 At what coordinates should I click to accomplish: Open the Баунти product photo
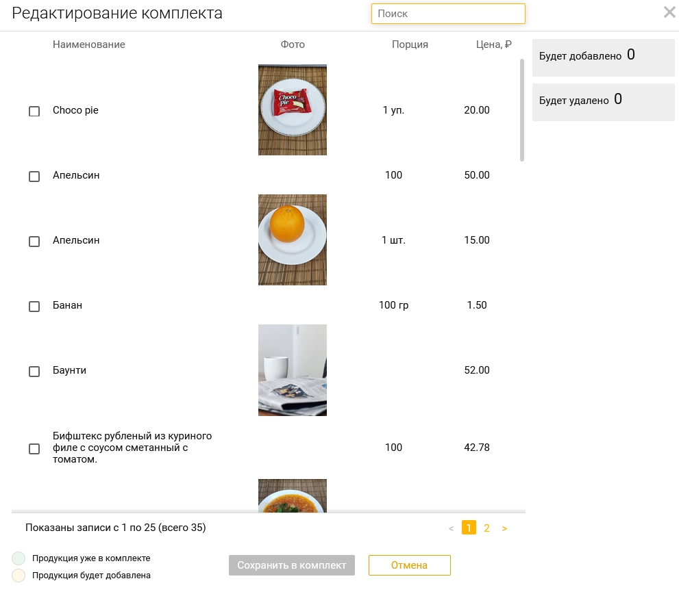pyautogui.click(x=293, y=370)
